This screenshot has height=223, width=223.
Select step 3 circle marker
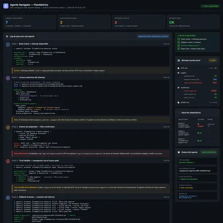8,127
